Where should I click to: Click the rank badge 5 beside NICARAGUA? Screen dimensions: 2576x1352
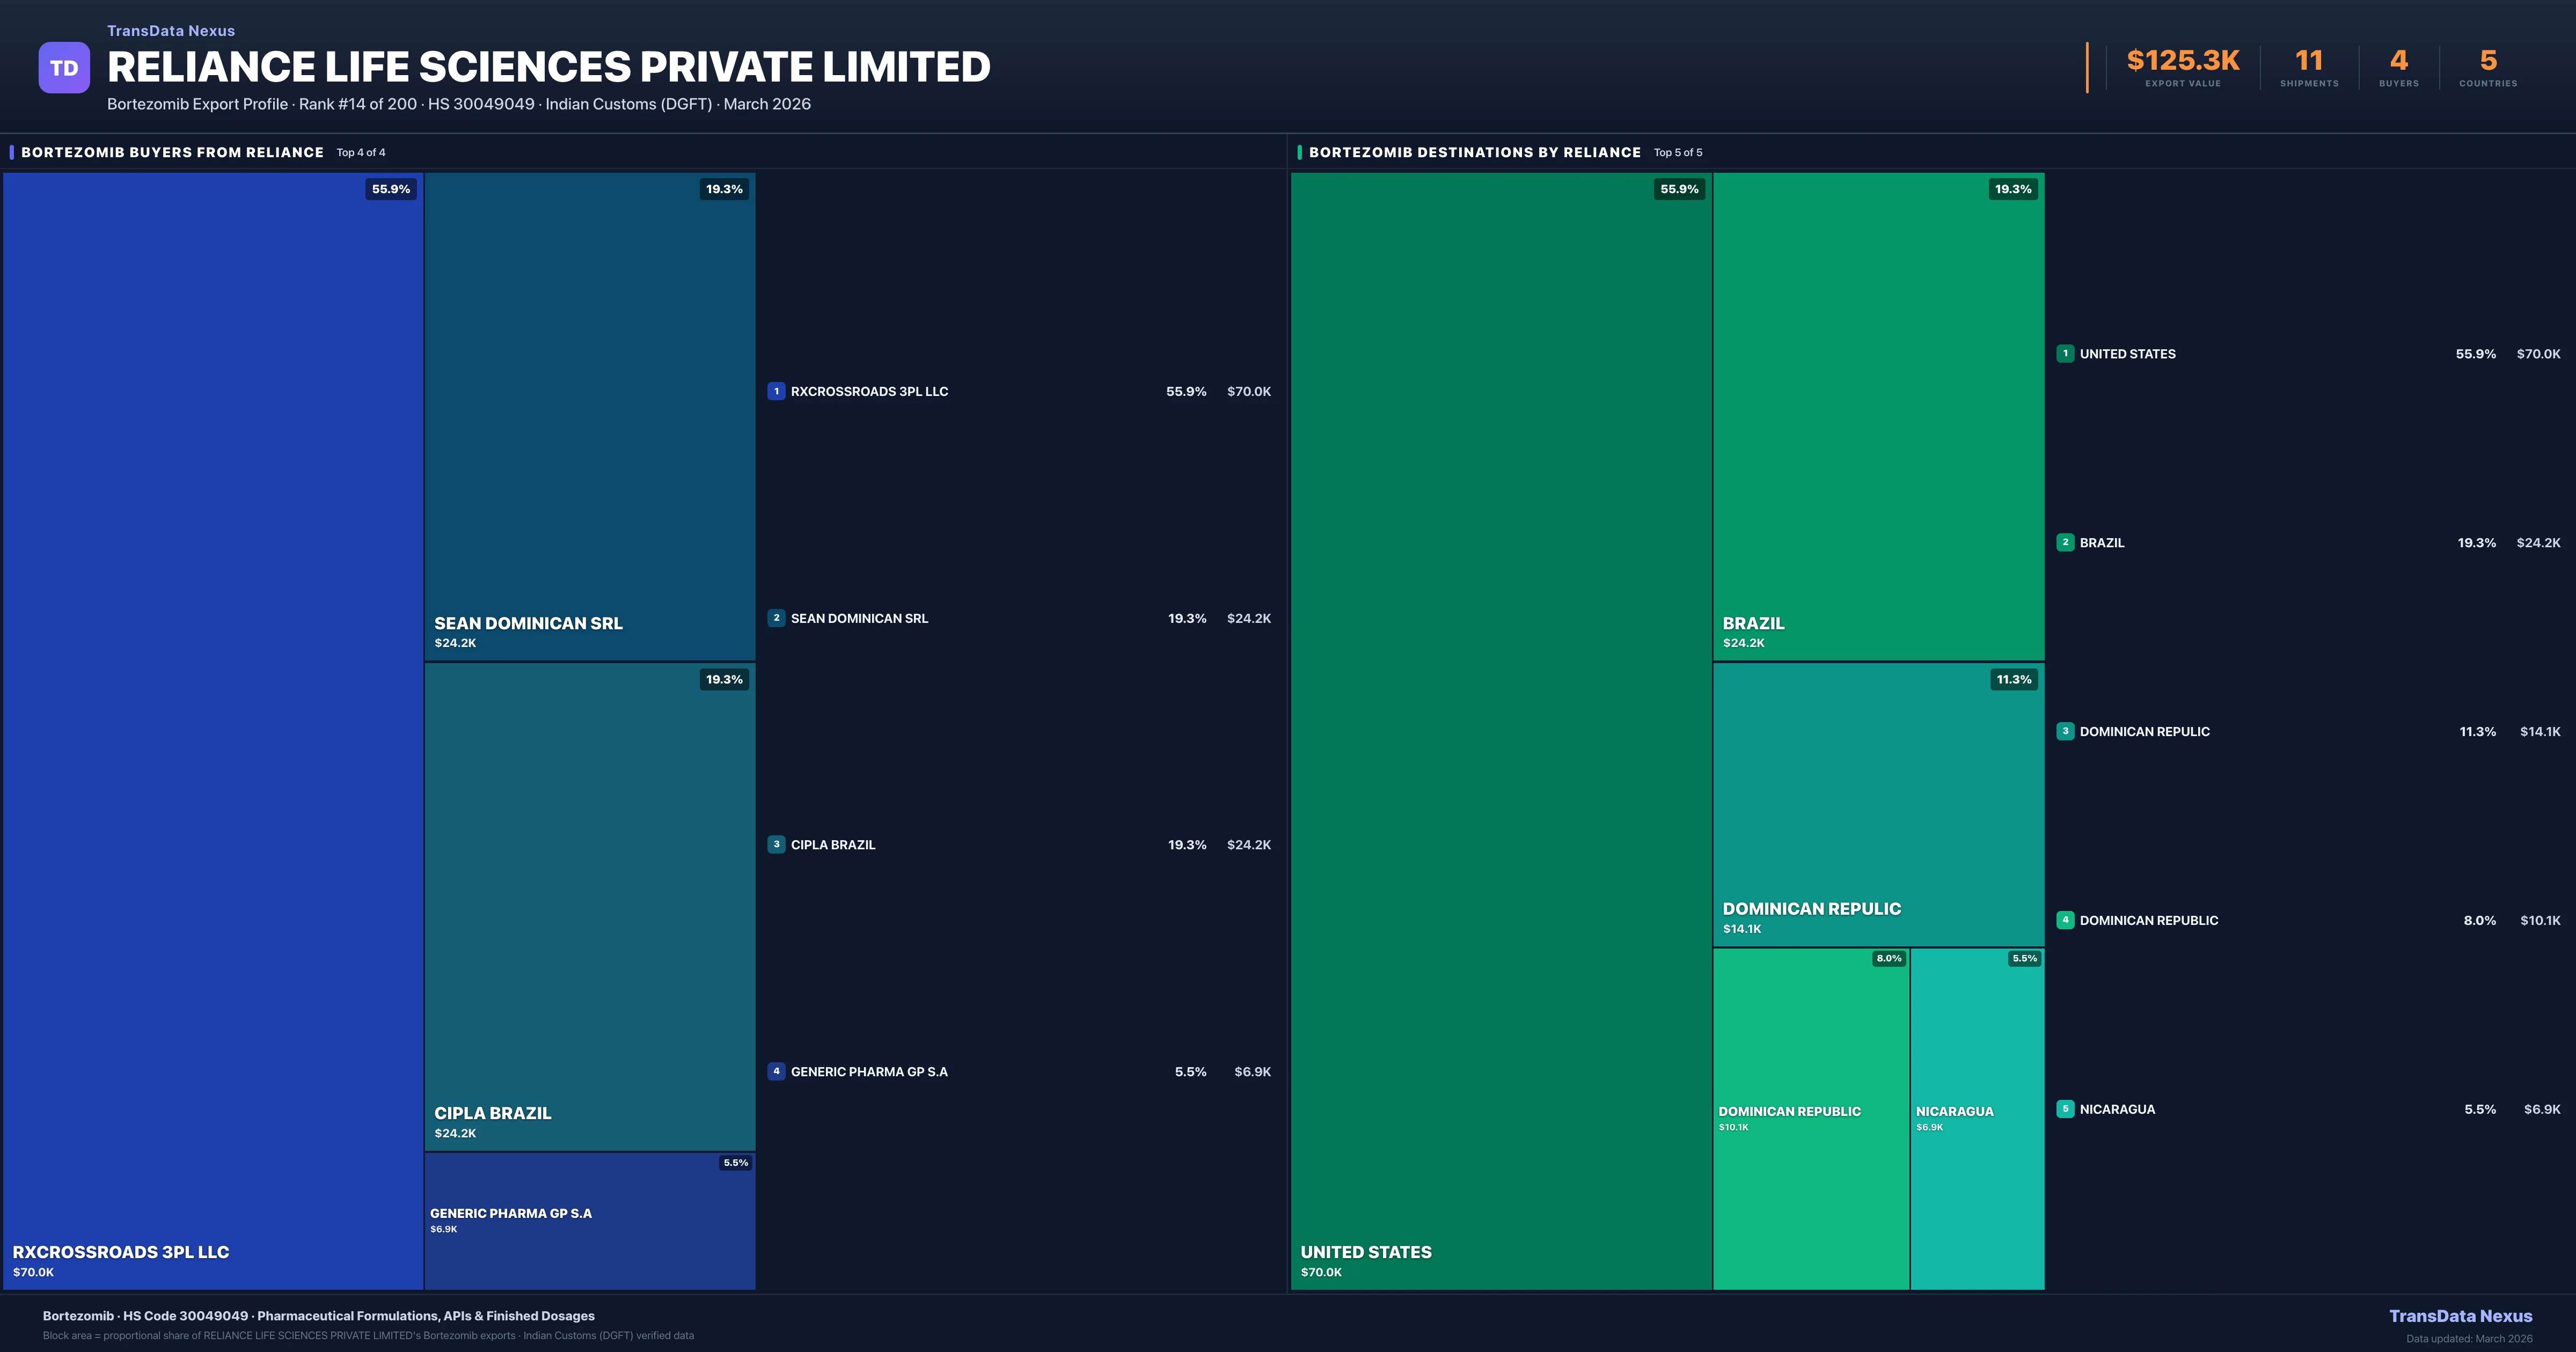(x=2066, y=1109)
